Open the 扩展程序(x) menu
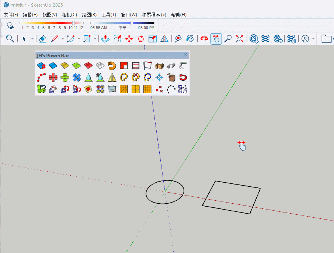The image size is (334, 253). (x=154, y=15)
